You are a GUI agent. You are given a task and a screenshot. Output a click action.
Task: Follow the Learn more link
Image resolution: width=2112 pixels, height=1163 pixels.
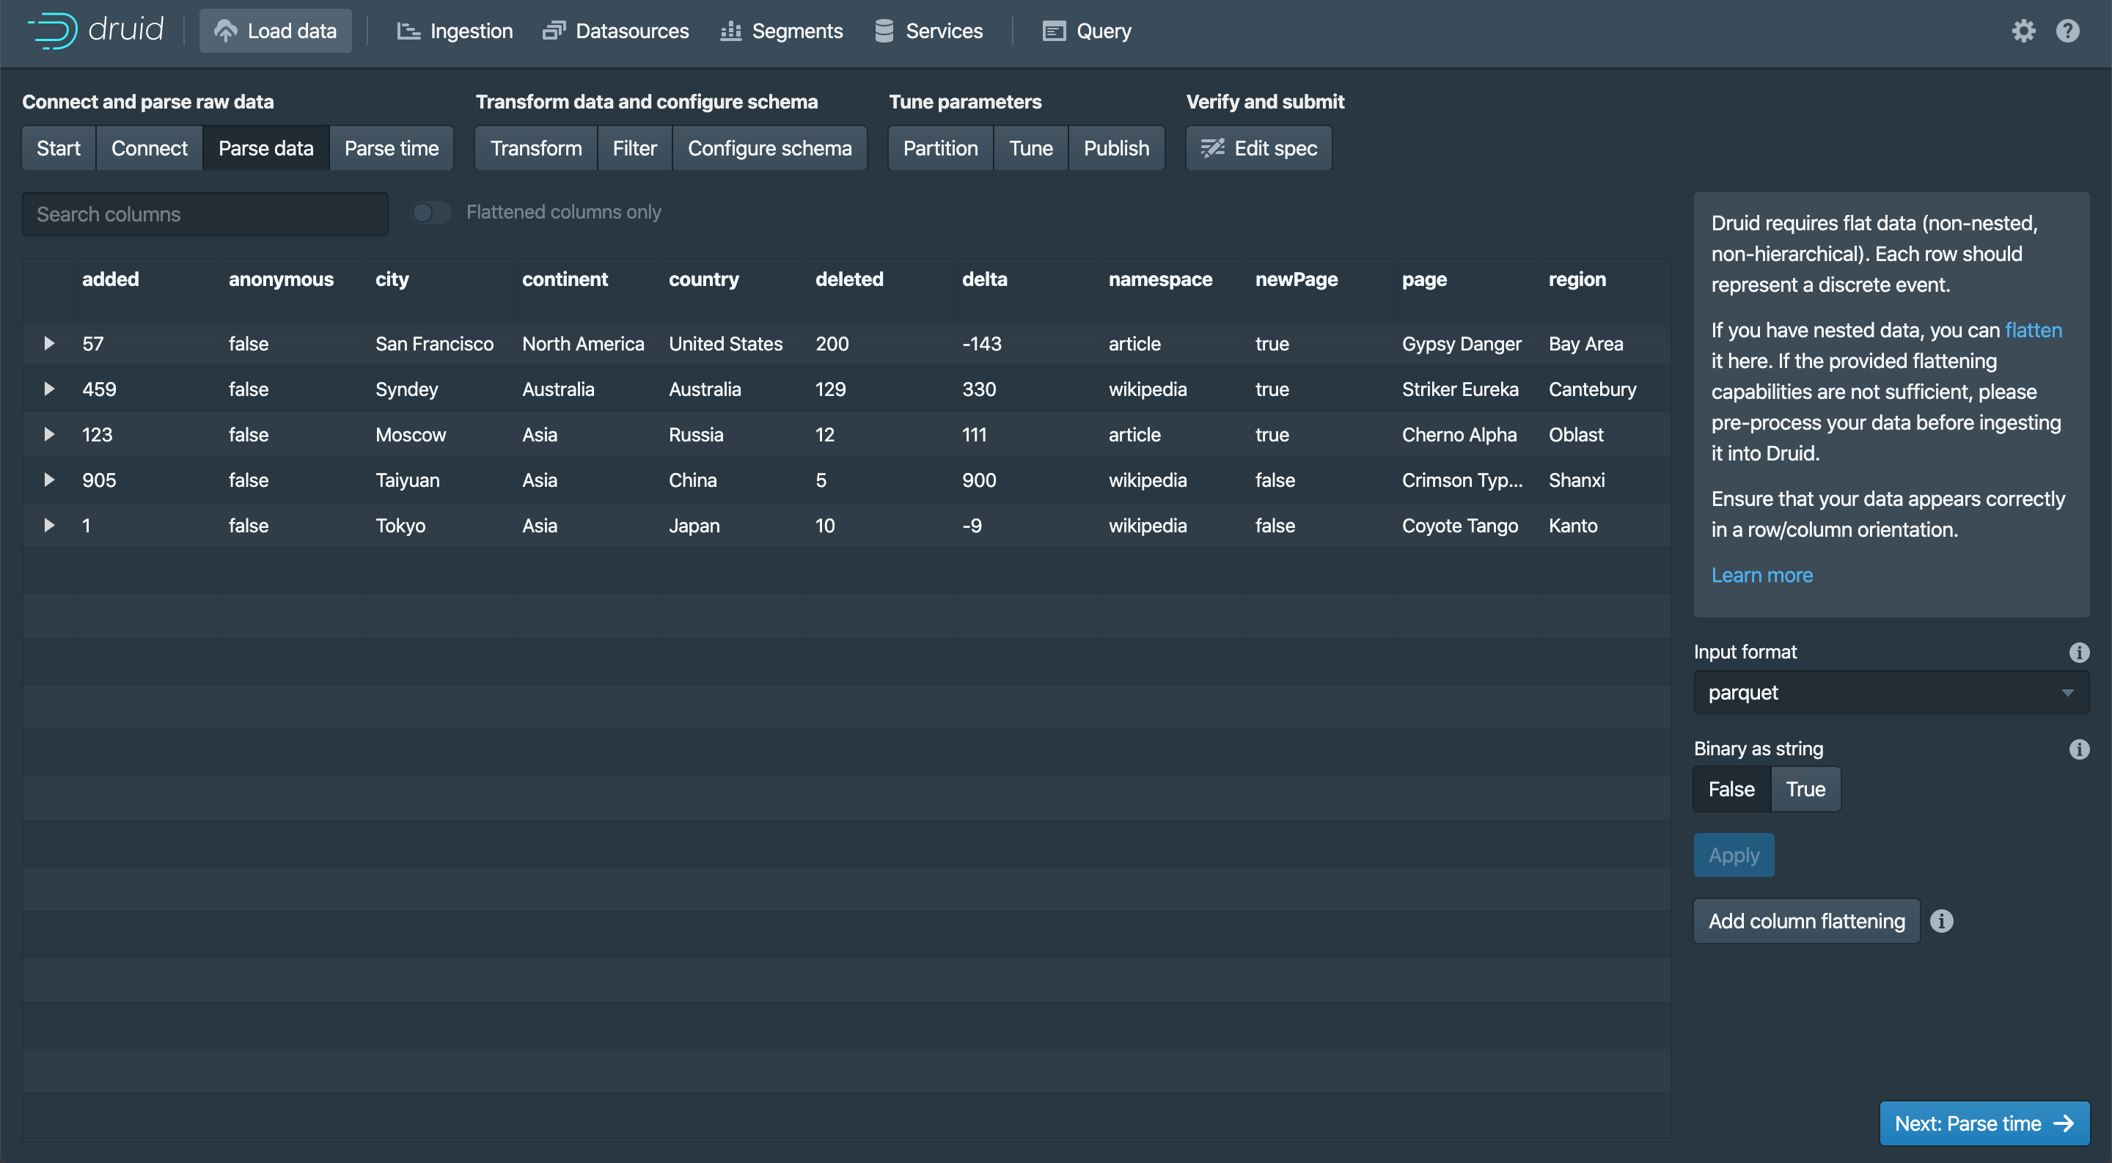(x=1762, y=576)
